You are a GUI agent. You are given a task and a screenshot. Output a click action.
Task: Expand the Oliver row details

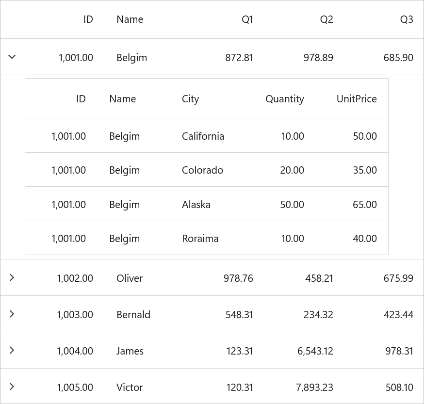(12, 277)
